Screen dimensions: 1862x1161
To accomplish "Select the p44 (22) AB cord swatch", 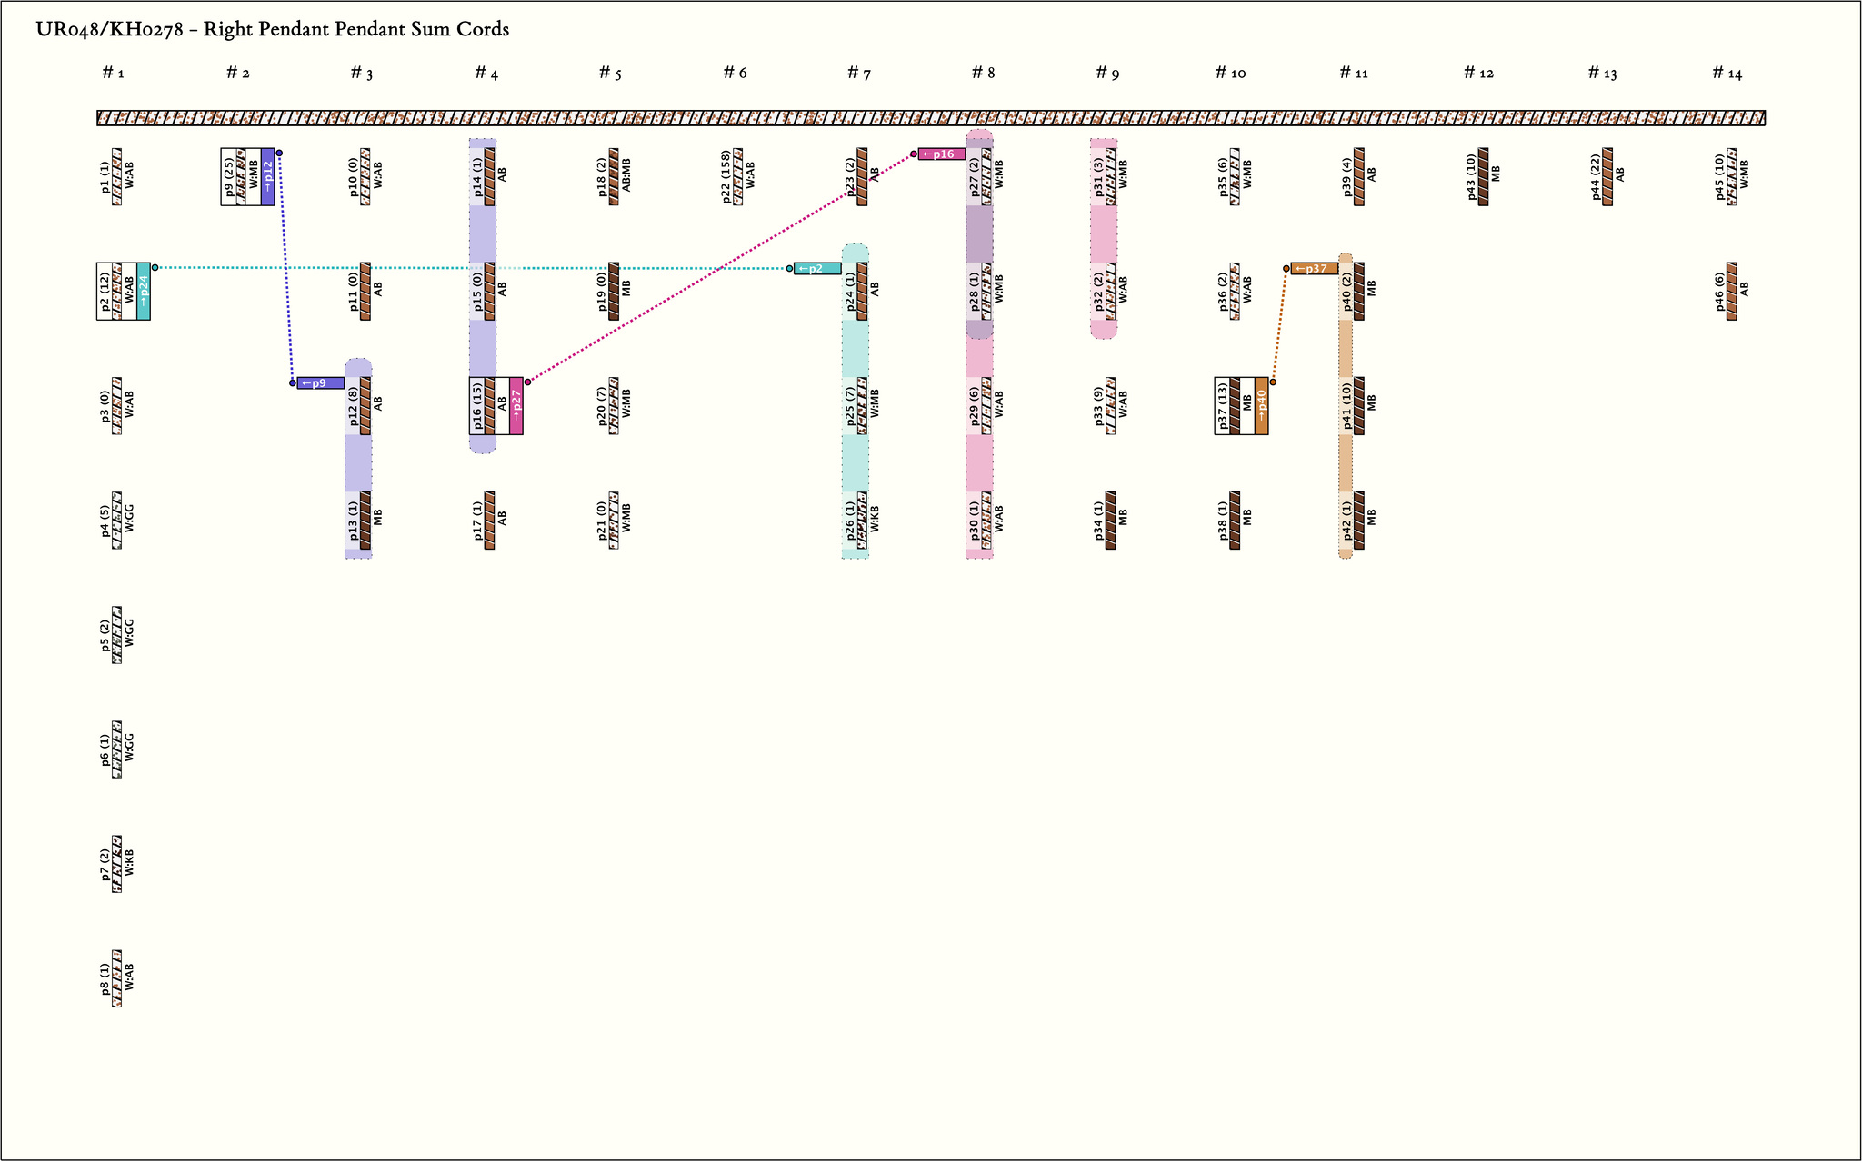I will tap(1607, 176).
